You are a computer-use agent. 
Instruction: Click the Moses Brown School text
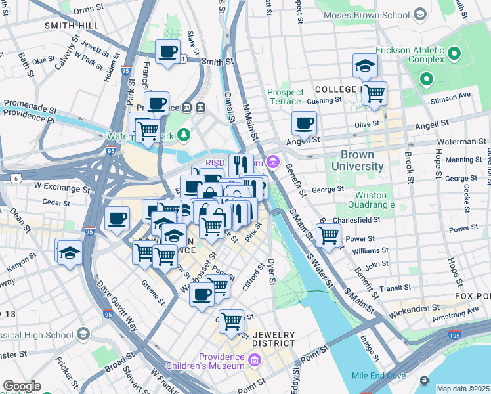[367, 15]
